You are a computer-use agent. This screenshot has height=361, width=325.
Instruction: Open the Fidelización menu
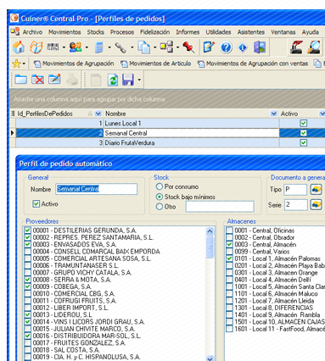coord(154,32)
